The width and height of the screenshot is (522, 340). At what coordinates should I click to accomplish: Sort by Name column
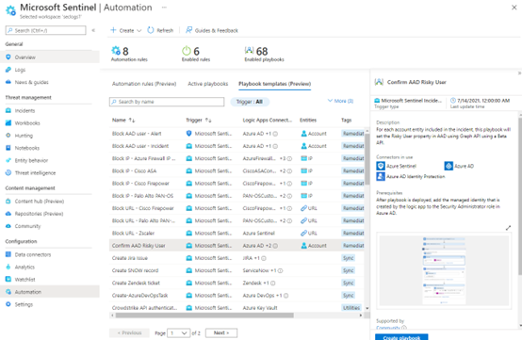coord(123,121)
